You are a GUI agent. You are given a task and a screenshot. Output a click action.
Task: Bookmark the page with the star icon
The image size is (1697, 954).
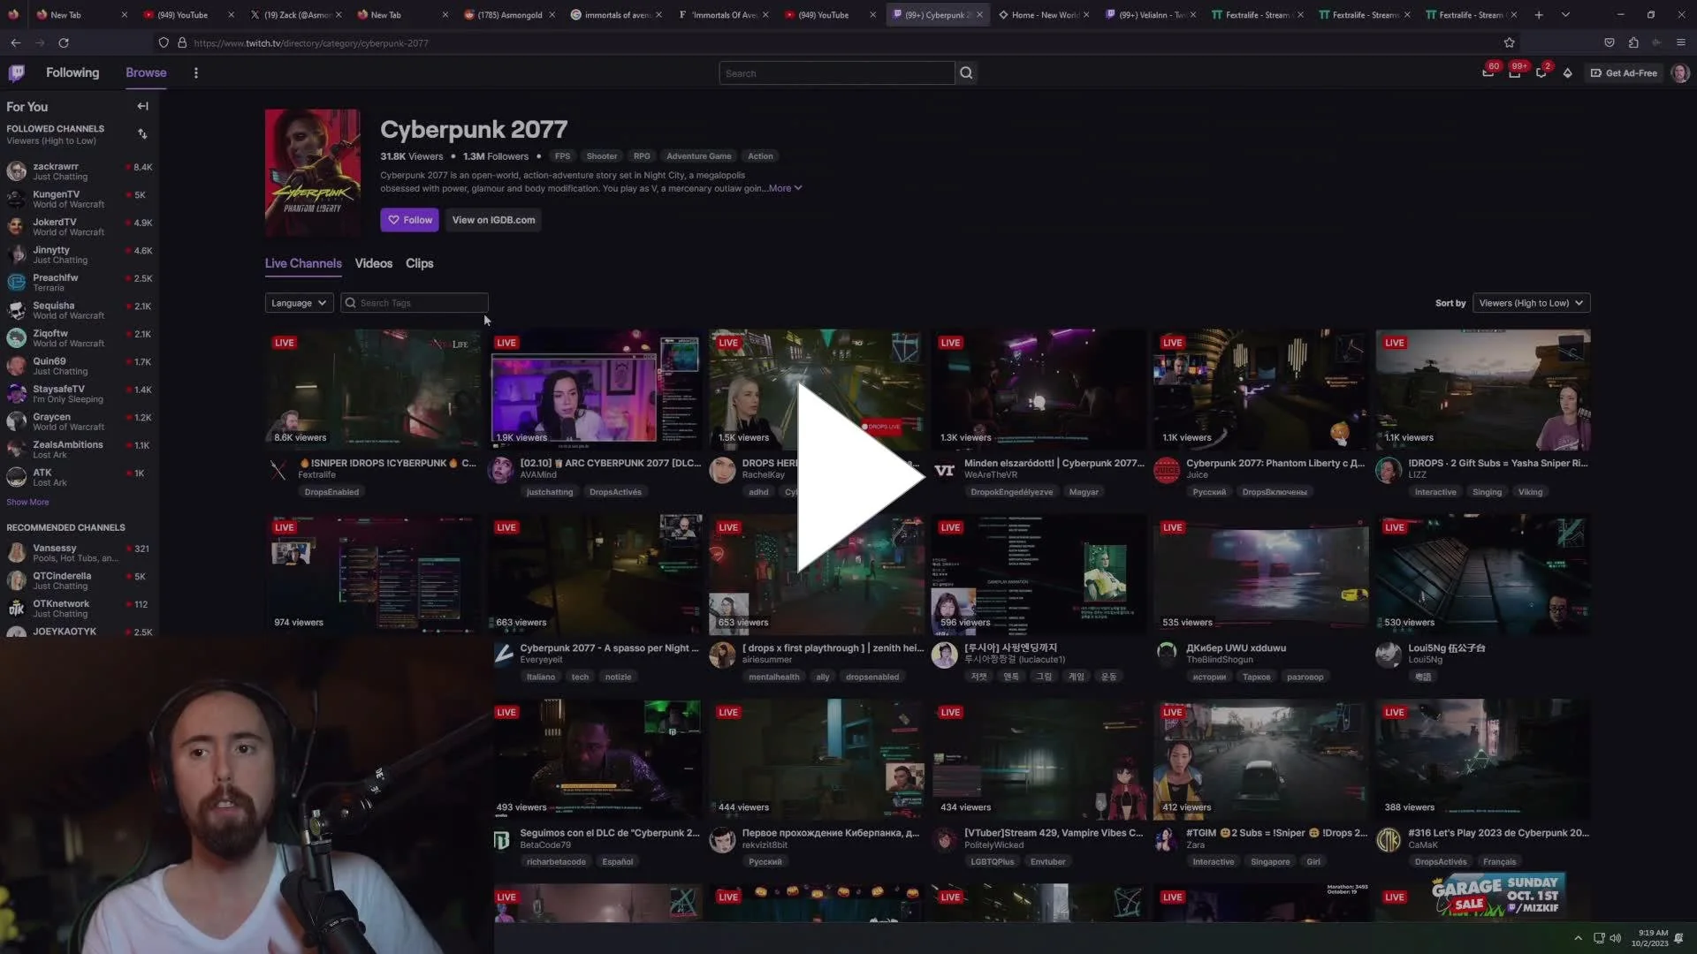coord(1509,42)
